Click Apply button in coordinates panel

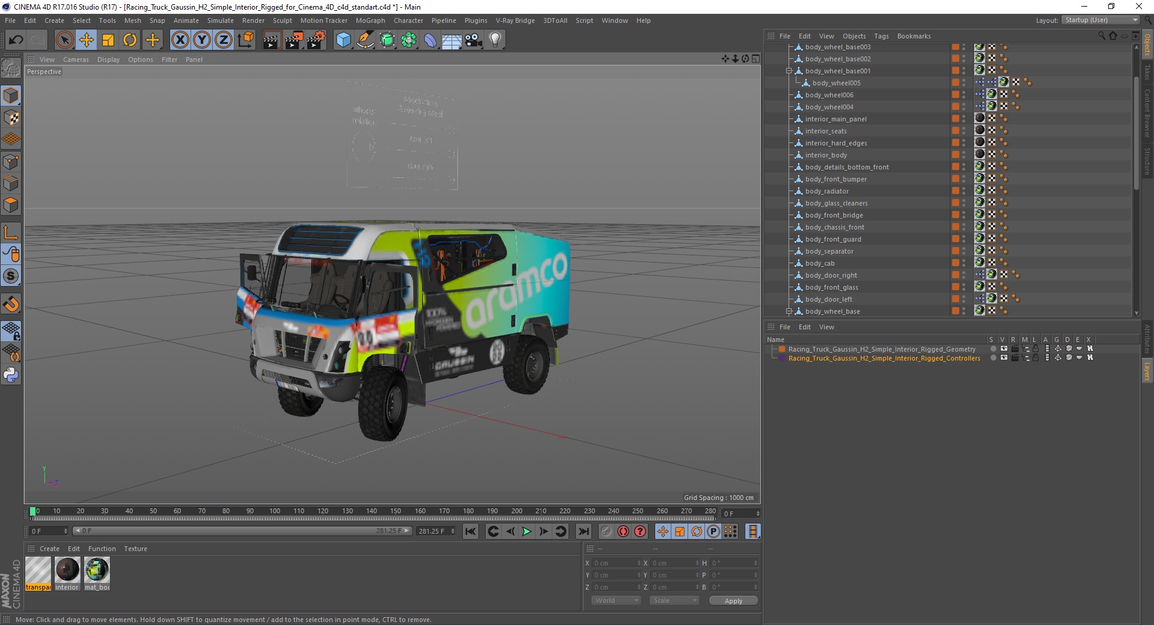click(733, 601)
